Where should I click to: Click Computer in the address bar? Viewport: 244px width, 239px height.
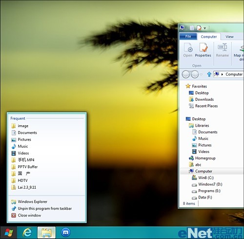[234, 74]
